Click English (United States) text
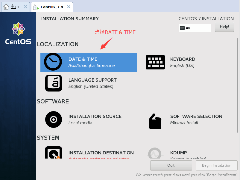 coord(91,86)
